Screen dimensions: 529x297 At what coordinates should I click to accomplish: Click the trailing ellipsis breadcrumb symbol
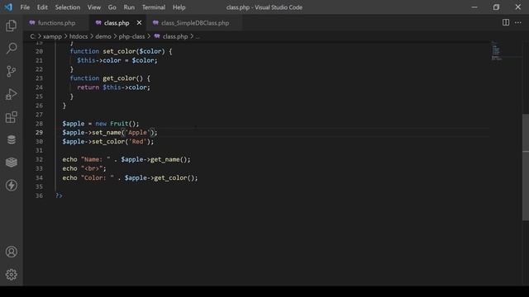tap(198, 36)
